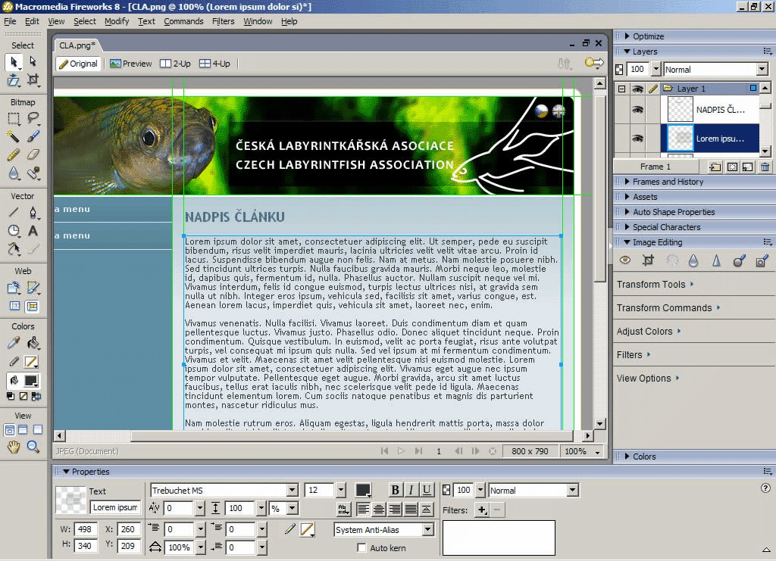
Task: Set text alignment to centered
Action: click(x=379, y=509)
